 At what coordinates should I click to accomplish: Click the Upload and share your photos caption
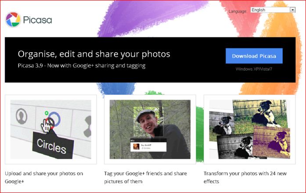pos(44,177)
